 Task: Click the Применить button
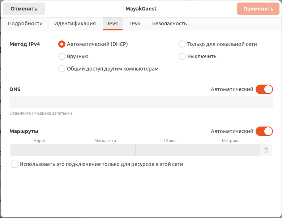[258, 9]
